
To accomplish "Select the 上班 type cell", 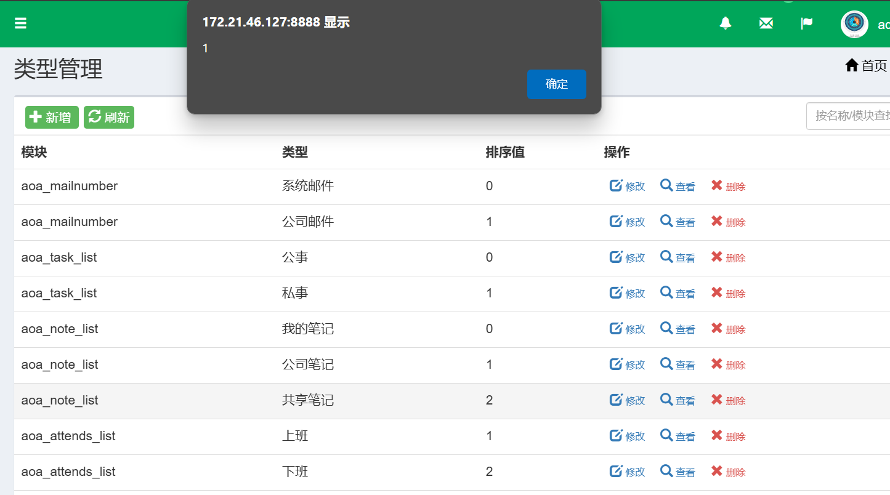I will point(295,436).
